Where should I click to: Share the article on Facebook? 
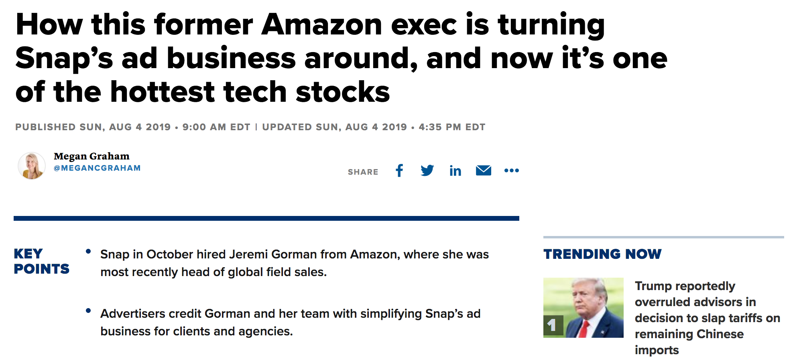pyautogui.click(x=399, y=171)
